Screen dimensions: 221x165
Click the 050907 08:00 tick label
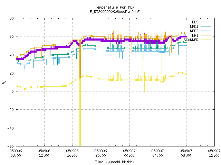point(186,153)
